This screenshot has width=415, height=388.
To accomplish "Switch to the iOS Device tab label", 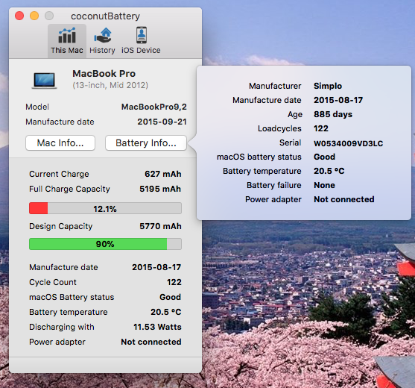I will click(141, 50).
